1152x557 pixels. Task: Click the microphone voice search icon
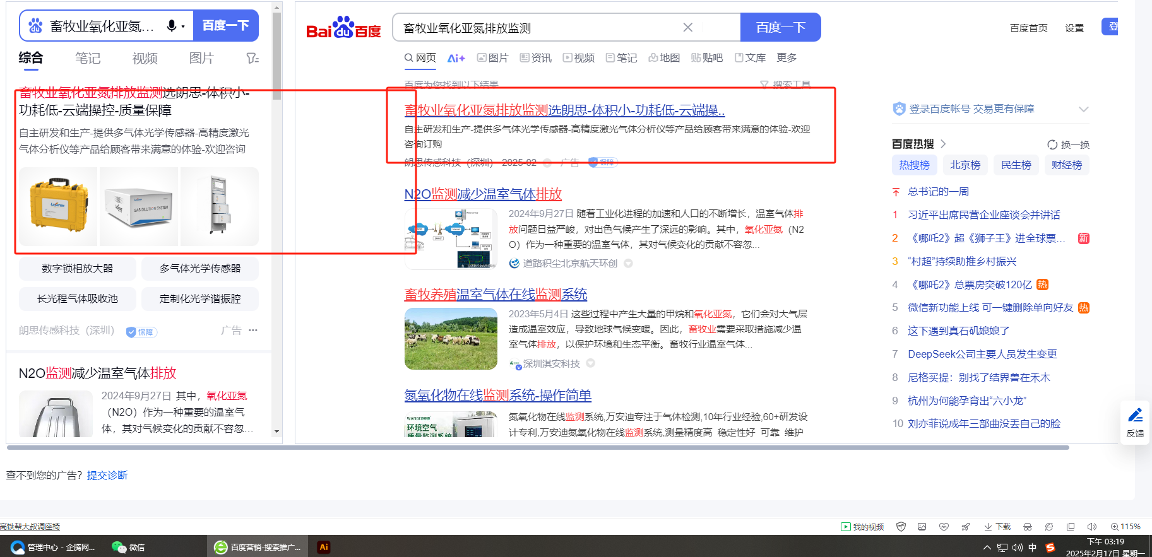click(171, 26)
